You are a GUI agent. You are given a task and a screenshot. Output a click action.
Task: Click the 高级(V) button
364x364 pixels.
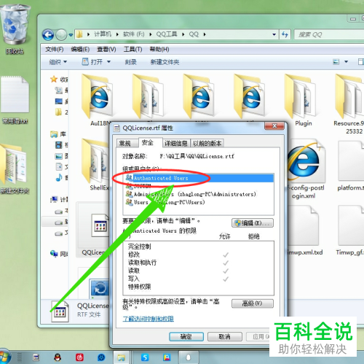[253, 303]
